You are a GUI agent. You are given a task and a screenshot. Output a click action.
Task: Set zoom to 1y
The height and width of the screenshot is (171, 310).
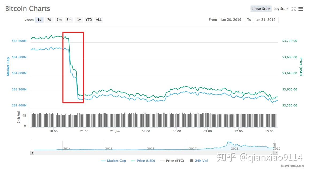pyautogui.click(x=79, y=20)
